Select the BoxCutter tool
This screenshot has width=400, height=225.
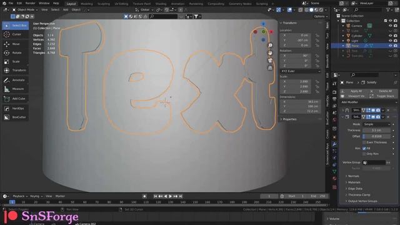[16, 117]
